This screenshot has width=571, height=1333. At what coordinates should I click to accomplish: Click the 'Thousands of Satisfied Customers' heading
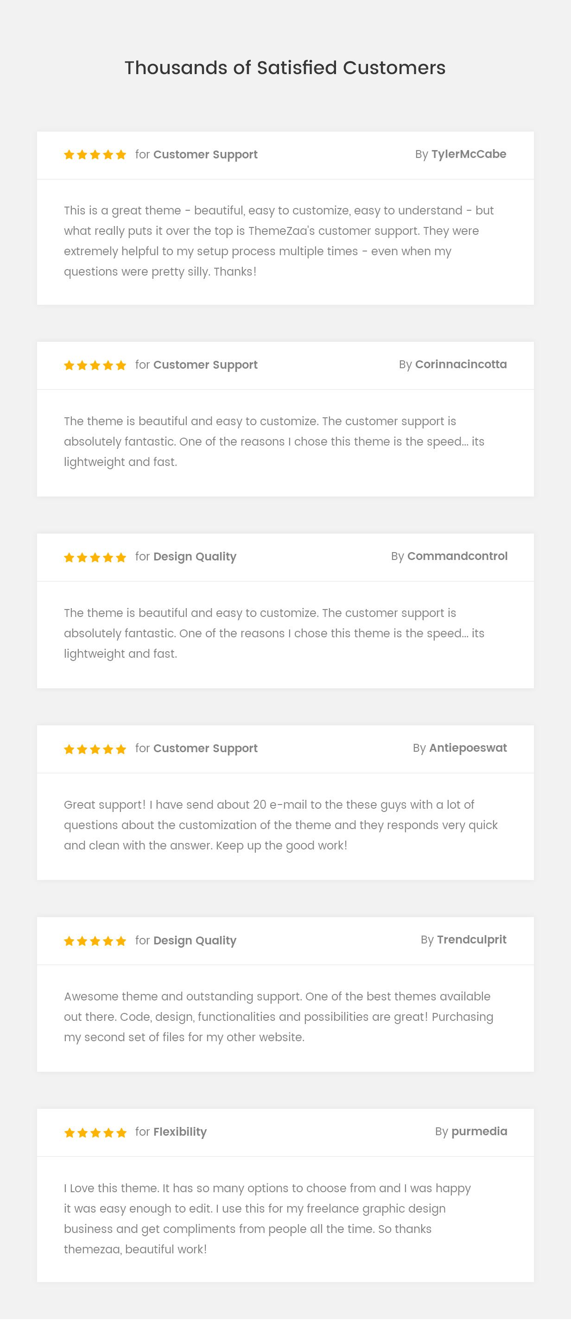(x=285, y=68)
